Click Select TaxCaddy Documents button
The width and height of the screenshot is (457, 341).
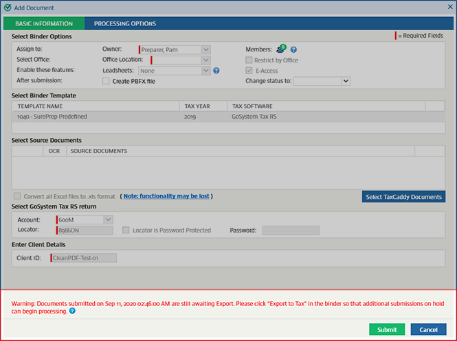tap(403, 197)
